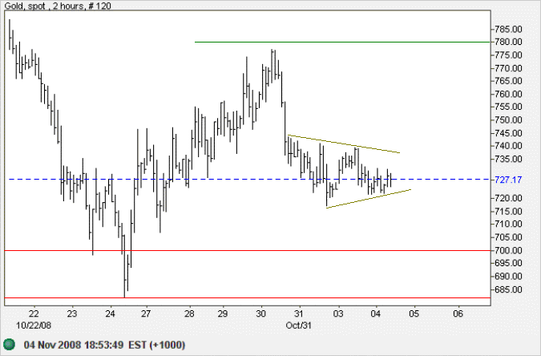This screenshot has height=356, width=541.
Task: Click date axis label 06
Action: coord(458,314)
